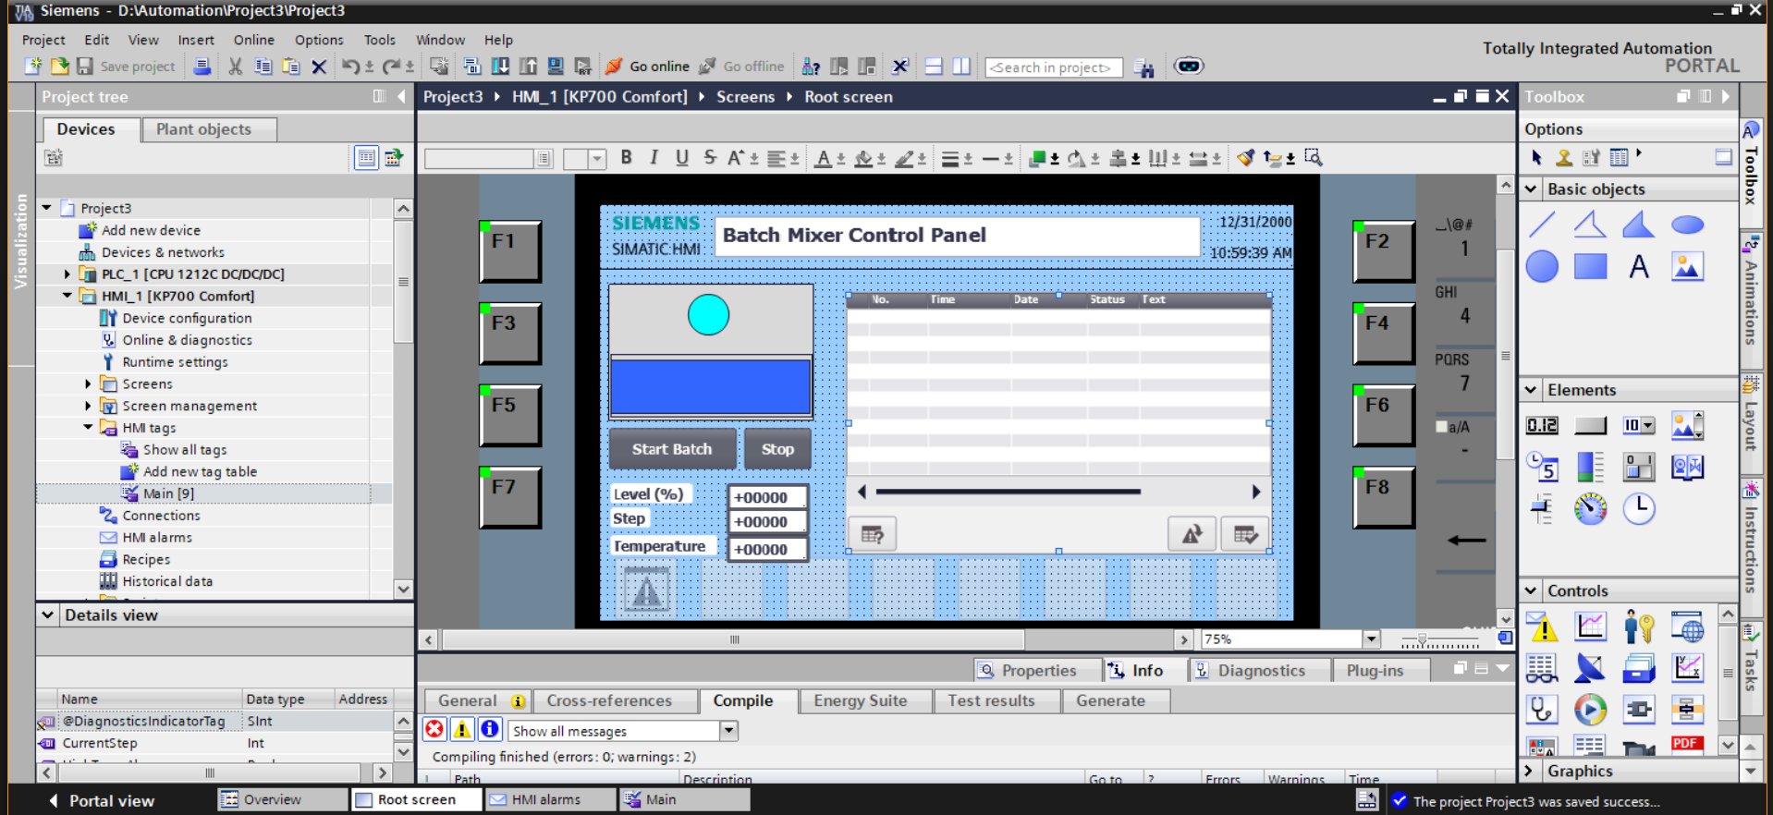
Task: Select the Line tool in Basic objects
Action: [1542, 225]
